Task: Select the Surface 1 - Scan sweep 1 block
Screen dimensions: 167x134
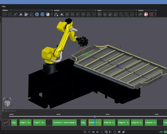Action: [64, 122]
